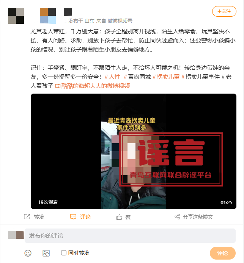Open the #人性 hashtag link
This screenshot has height=263, width=244.
point(112,77)
